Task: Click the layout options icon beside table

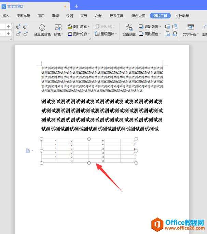Action: pyautogui.click(x=28, y=150)
